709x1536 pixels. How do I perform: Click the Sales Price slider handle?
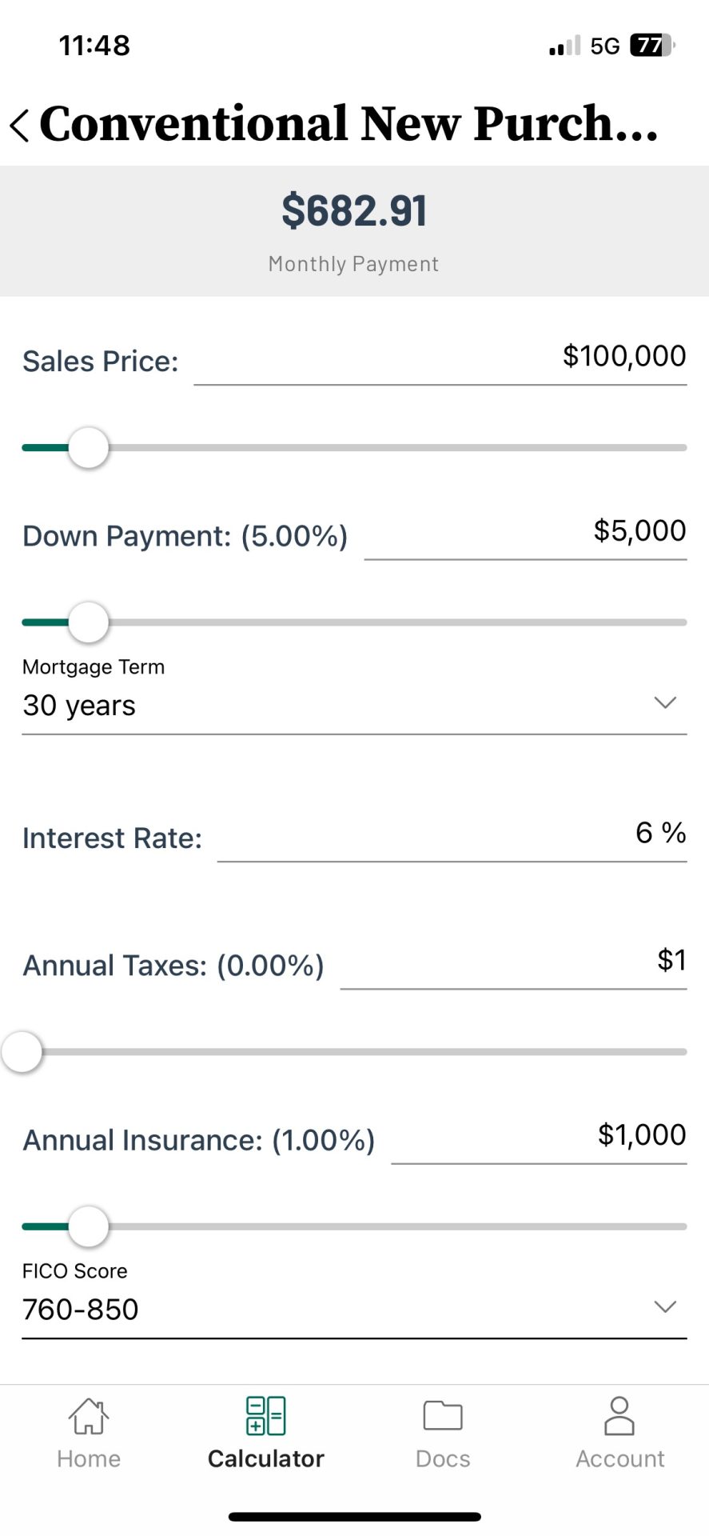point(88,448)
